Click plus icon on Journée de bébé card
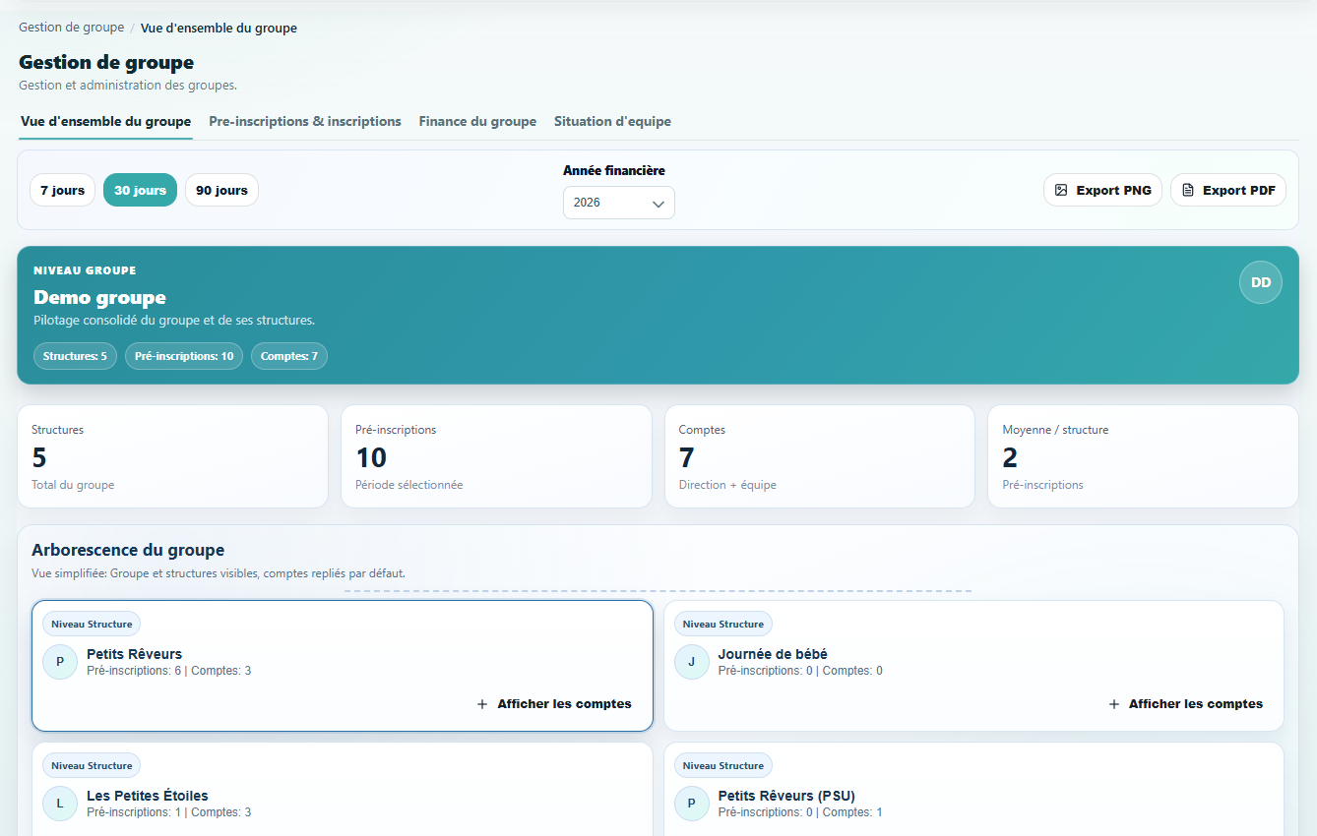This screenshot has width=1317, height=836. point(1114,704)
